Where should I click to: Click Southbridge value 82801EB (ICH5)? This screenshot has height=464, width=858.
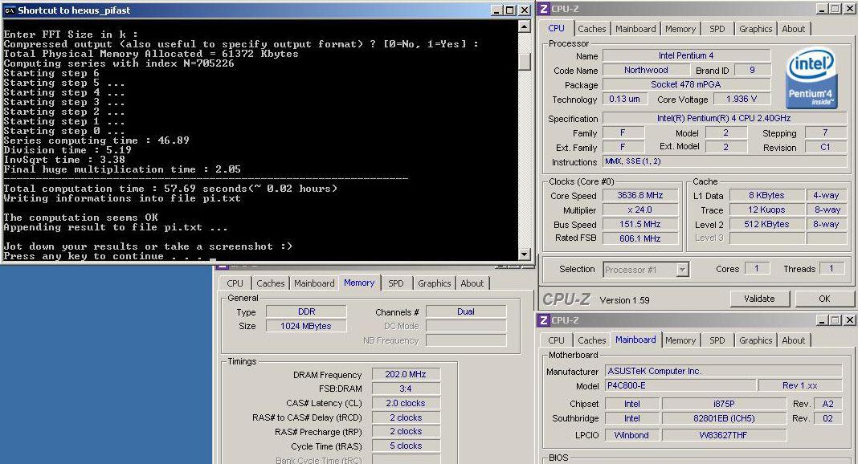(724, 418)
